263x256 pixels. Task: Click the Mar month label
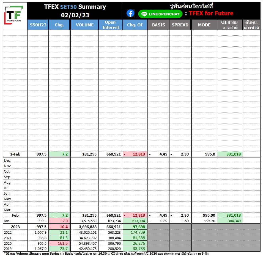(7, 210)
